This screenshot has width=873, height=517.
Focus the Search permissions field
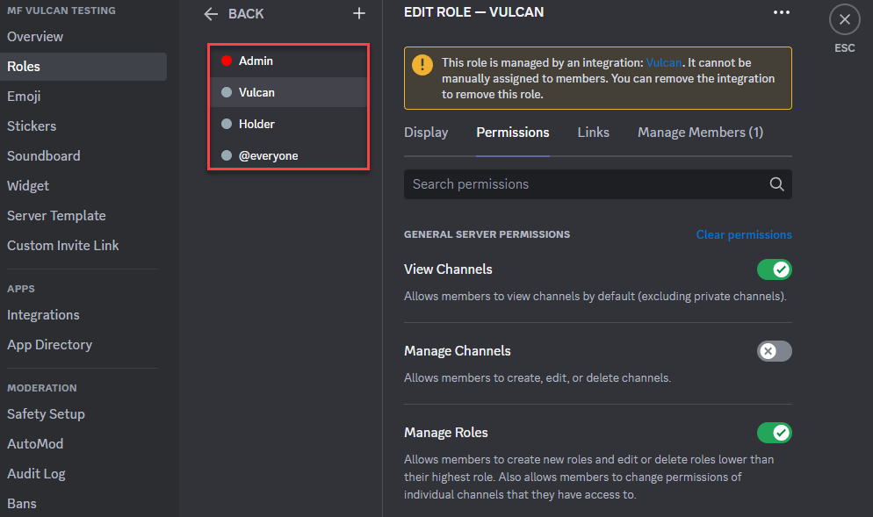pos(597,184)
